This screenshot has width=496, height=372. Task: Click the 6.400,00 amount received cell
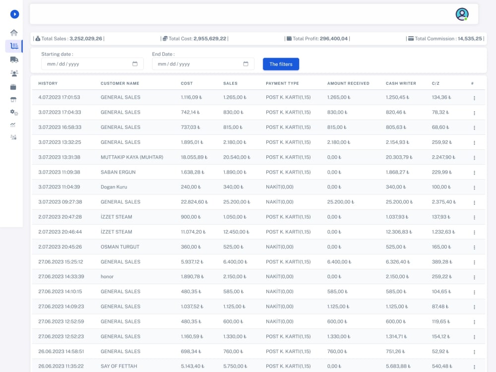click(339, 262)
